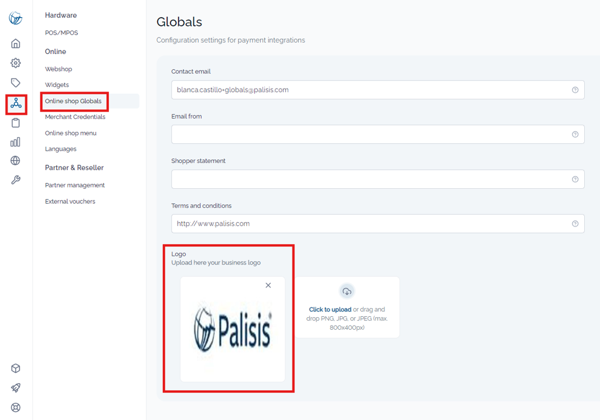Click the Palisis globe logo in the sidebar
The height and width of the screenshot is (420, 600).
pyautogui.click(x=16, y=18)
